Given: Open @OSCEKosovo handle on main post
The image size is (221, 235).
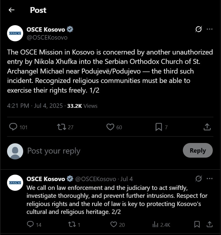Looking at the screenshot, I should point(47,38).
